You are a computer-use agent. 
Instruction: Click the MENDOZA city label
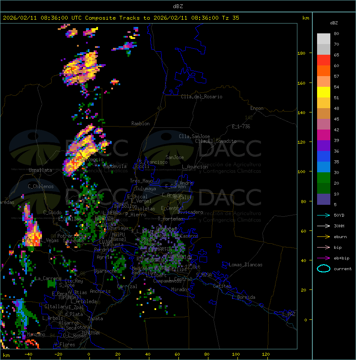(x=104, y=218)
